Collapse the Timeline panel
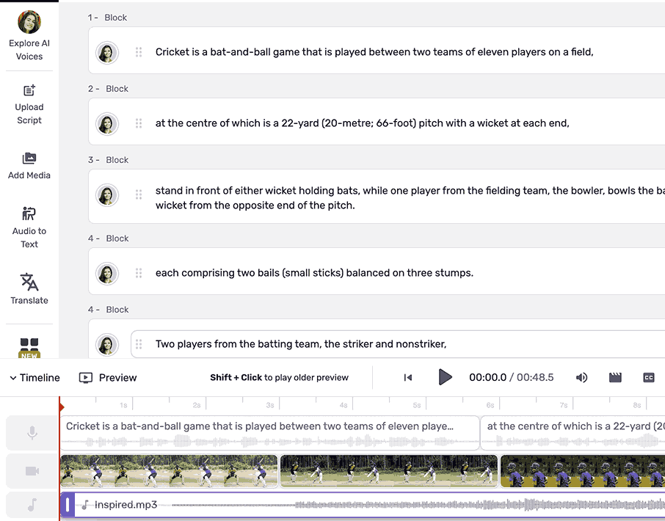Image resolution: width=665 pixels, height=521 pixels. (34, 377)
